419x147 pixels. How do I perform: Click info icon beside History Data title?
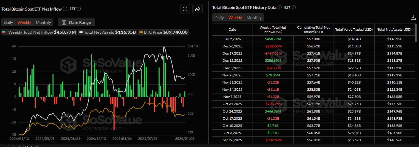click(280, 7)
